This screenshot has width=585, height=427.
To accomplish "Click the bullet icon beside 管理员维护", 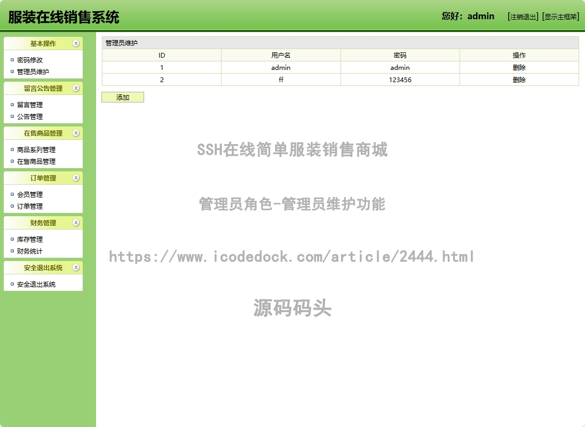I will 12,72.
